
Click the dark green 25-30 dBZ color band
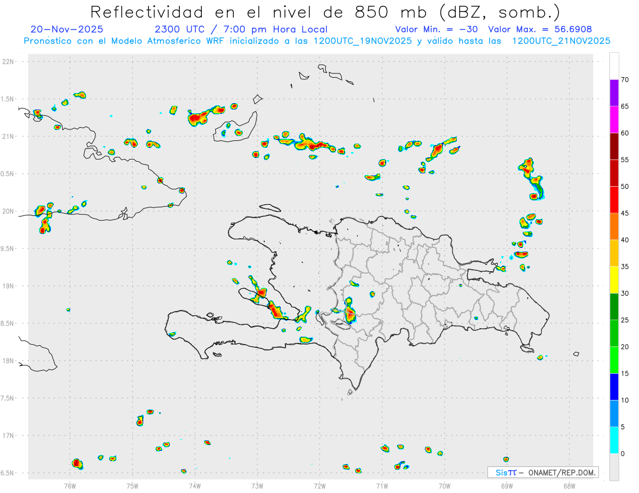coord(614,307)
